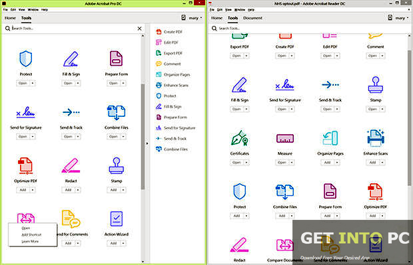Image resolution: width=413 pixels, height=265 pixels.
Task: Click the Combine Files icon in Acrobat Pro
Action: pyautogui.click(x=116, y=112)
